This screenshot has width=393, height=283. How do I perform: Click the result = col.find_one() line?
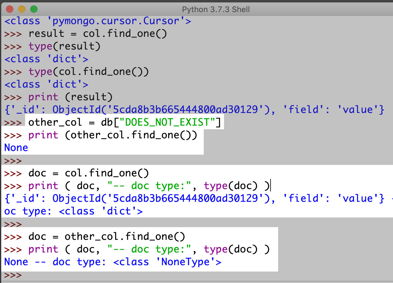pyautogui.click(x=97, y=33)
